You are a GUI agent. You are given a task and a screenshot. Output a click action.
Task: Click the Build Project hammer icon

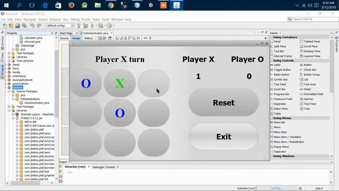79,26
